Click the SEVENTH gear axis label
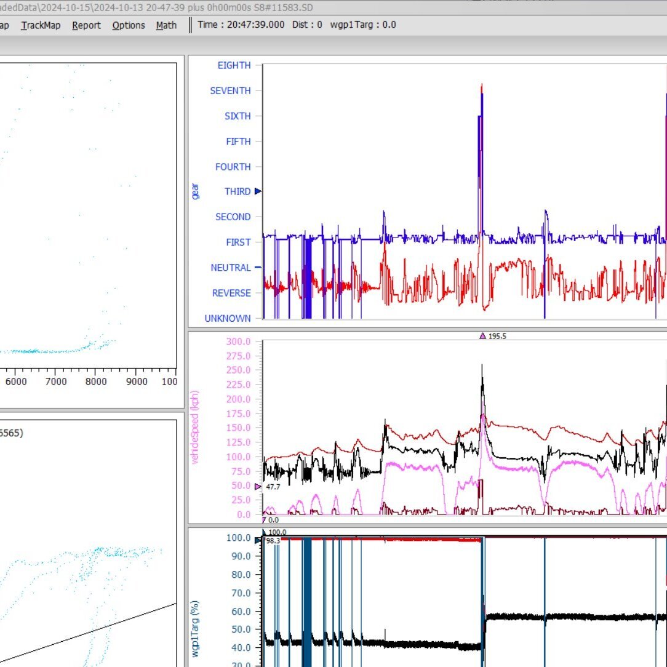 point(230,90)
